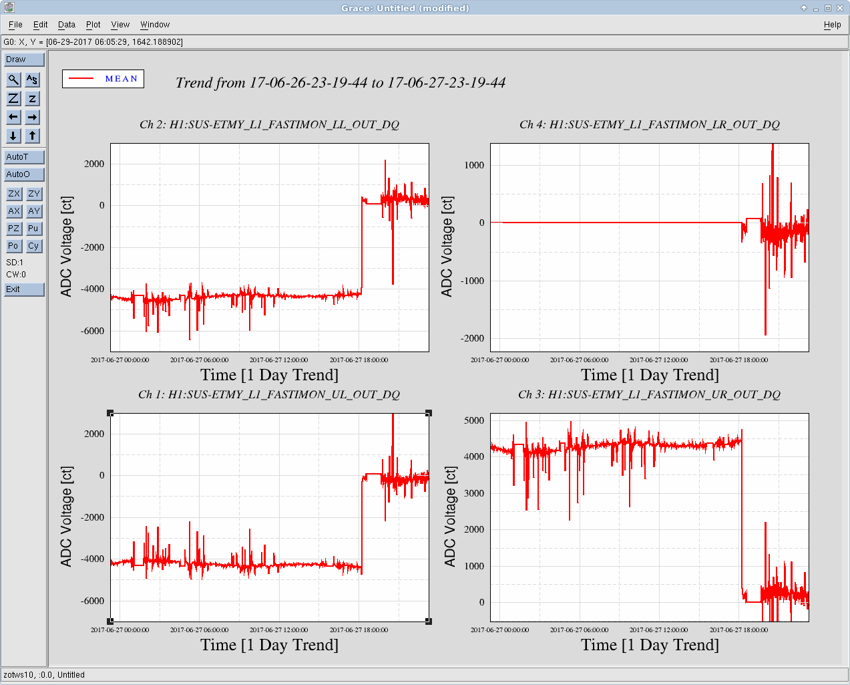850x685 pixels.
Task: Open the Help menu
Action: [x=833, y=25]
